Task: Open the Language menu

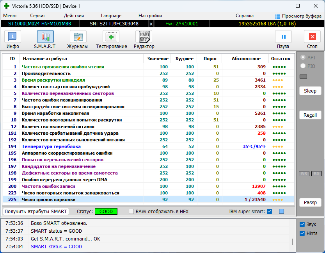Action: [111, 16]
